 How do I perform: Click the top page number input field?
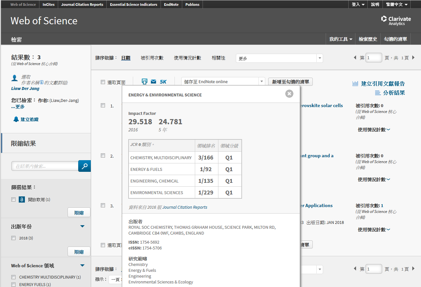tap(374, 58)
